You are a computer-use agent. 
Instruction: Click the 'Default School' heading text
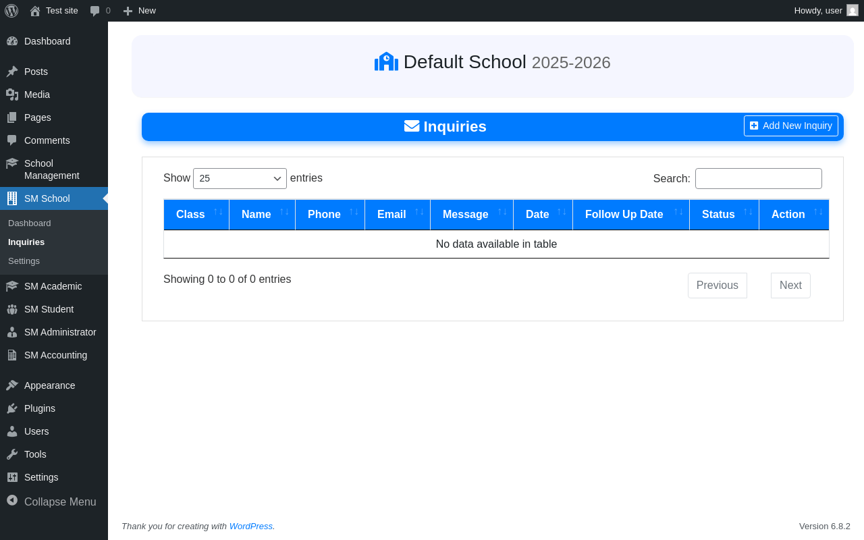click(x=465, y=61)
